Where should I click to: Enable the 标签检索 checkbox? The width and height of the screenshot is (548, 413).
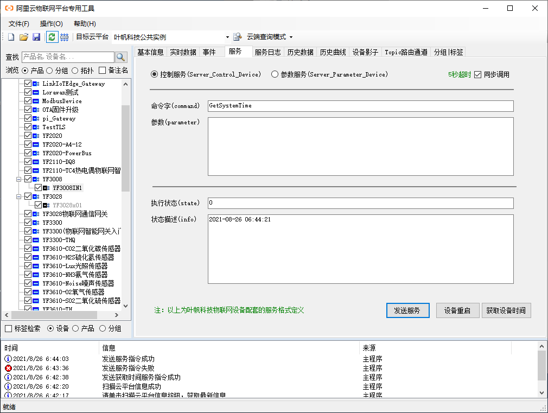click(x=8, y=328)
